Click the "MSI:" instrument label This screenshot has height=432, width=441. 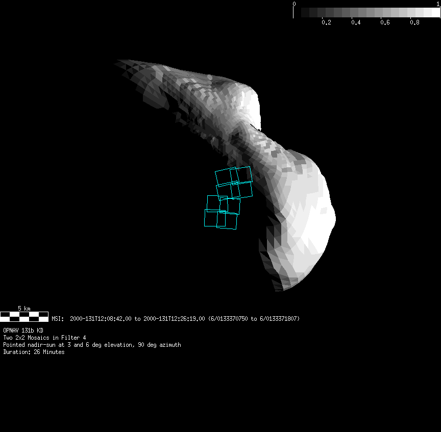point(57,319)
